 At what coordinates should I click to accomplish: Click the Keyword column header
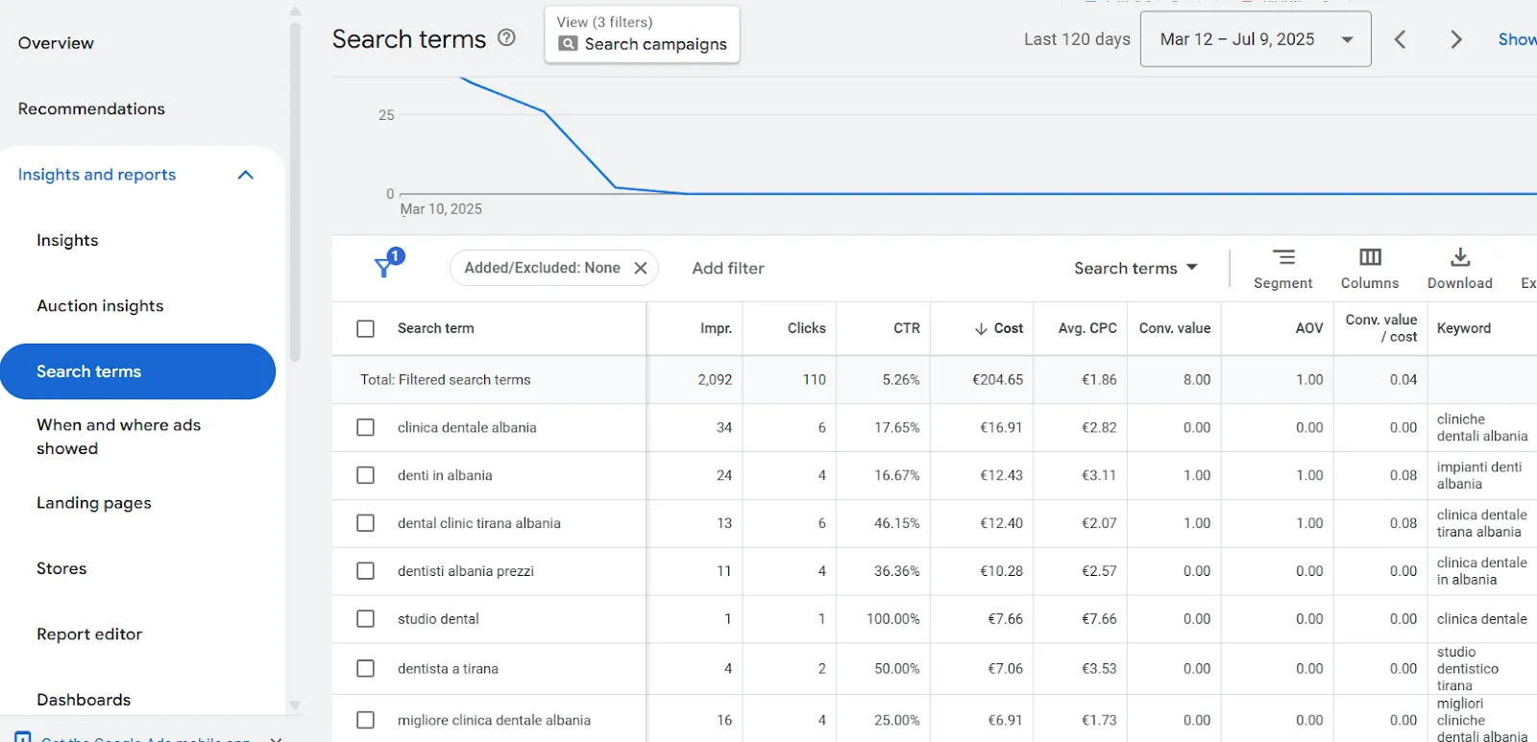coord(1464,328)
